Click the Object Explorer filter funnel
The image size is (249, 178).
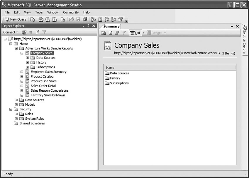pos(44,32)
